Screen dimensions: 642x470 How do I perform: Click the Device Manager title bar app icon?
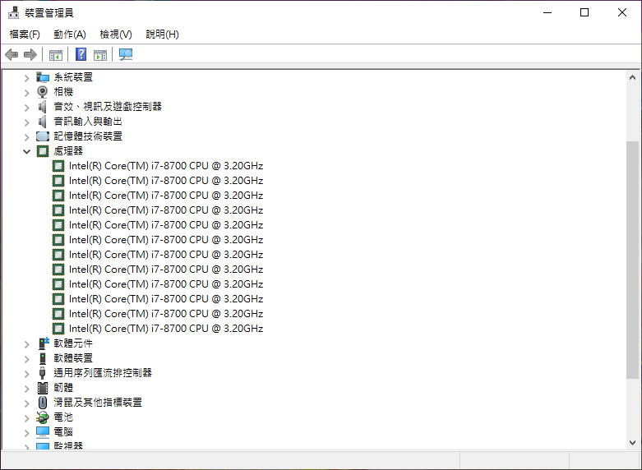click(13, 12)
